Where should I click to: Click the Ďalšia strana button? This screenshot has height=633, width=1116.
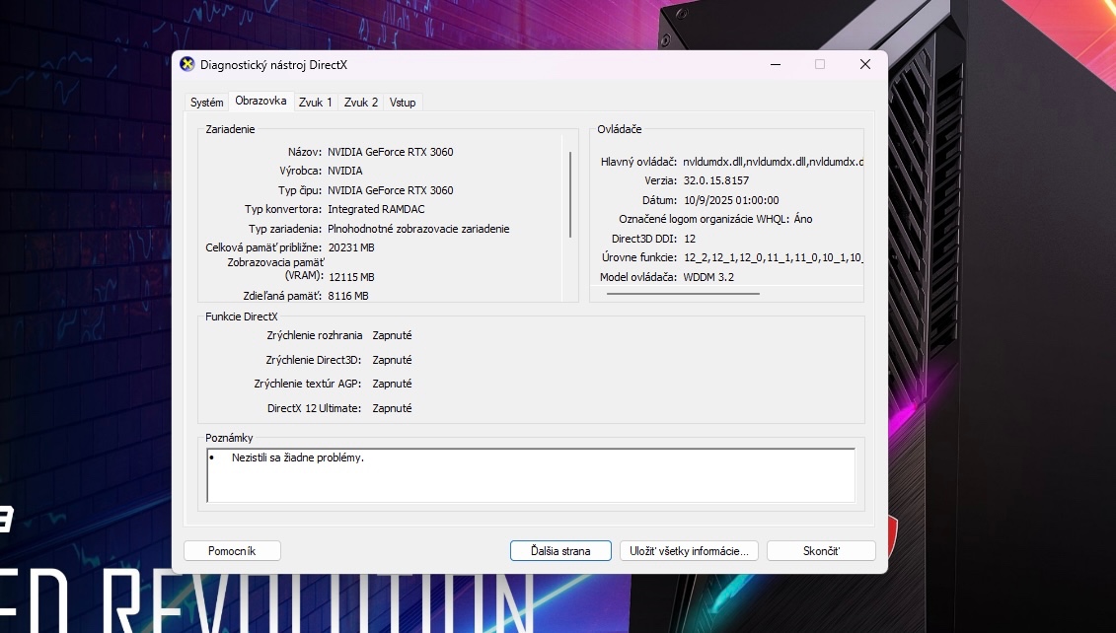coord(560,551)
